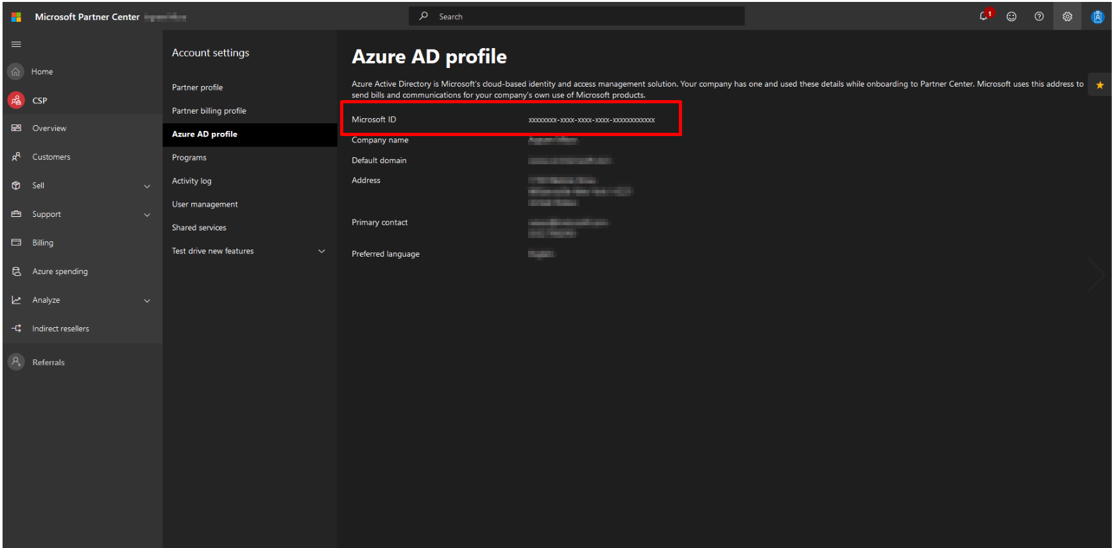Click the feedback smiley icon
Viewport: 1112px width, 548px height.
tap(1011, 17)
